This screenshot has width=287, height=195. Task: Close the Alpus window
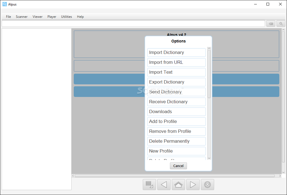click(x=280, y=4)
